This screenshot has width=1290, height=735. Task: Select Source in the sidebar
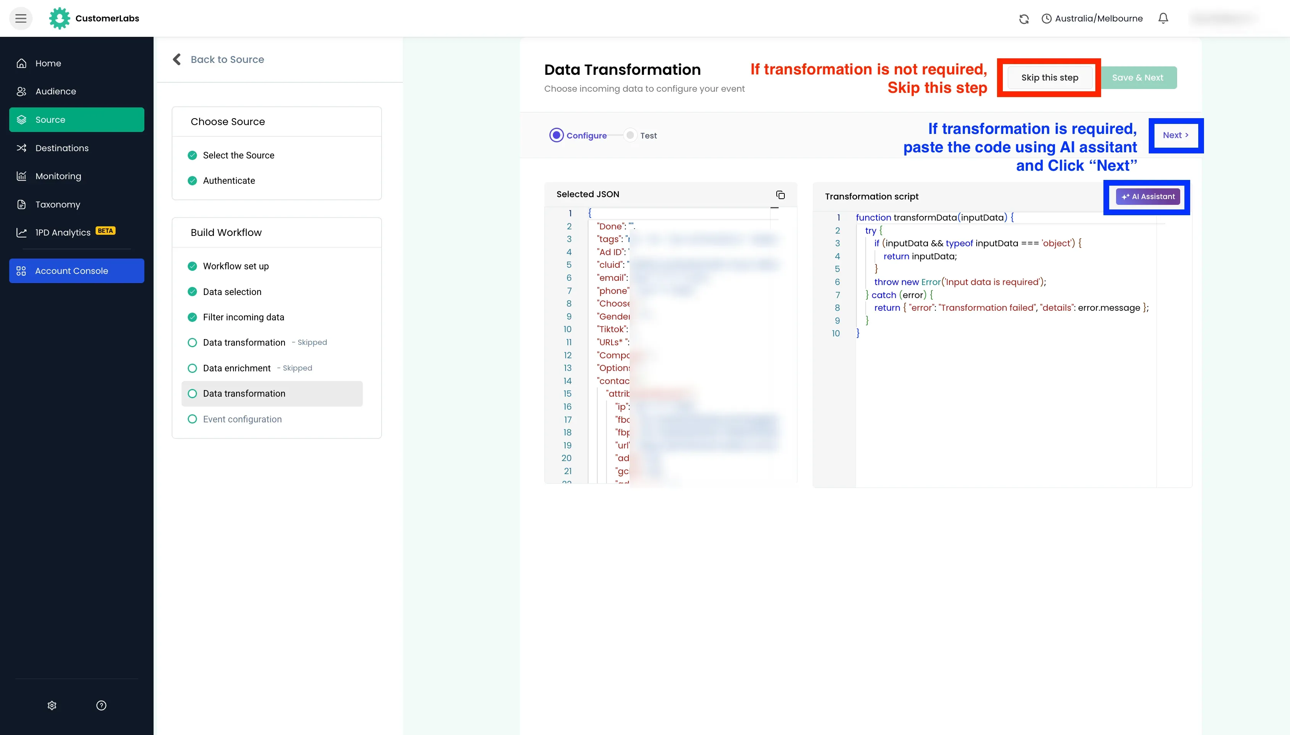[77, 120]
